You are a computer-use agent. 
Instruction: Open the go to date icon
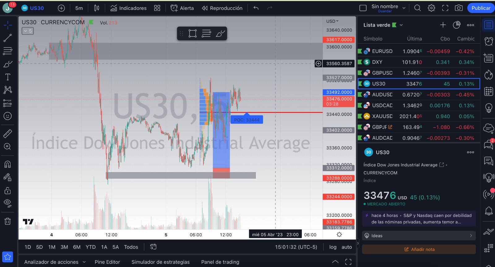tap(153, 247)
